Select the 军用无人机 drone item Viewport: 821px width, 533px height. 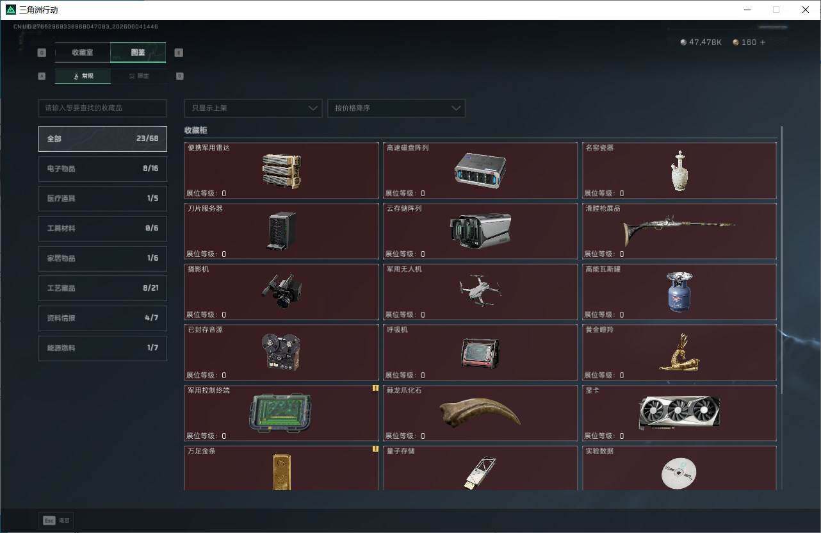[480, 292]
